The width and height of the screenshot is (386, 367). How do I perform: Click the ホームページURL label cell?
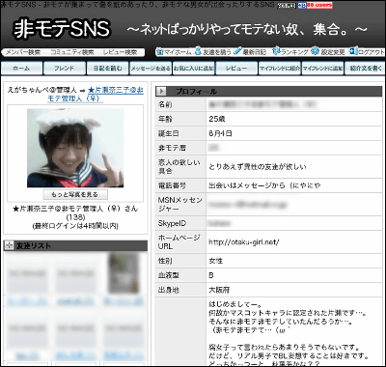(x=180, y=242)
